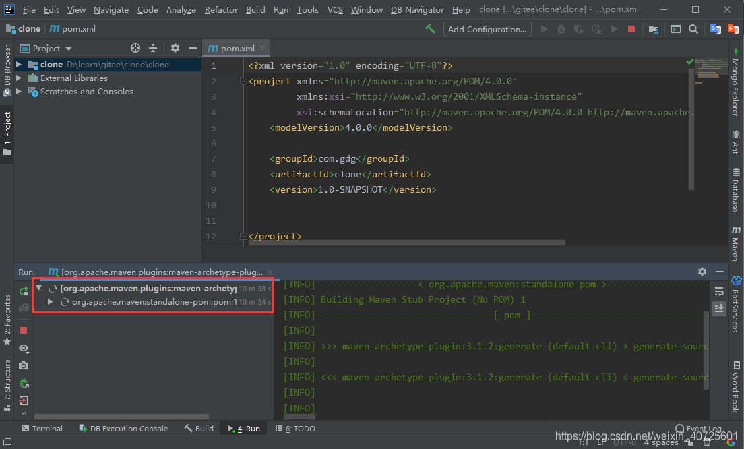Screen dimensions: 744x449
Task: Open the Ant tool window
Action: pyautogui.click(x=735, y=142)
